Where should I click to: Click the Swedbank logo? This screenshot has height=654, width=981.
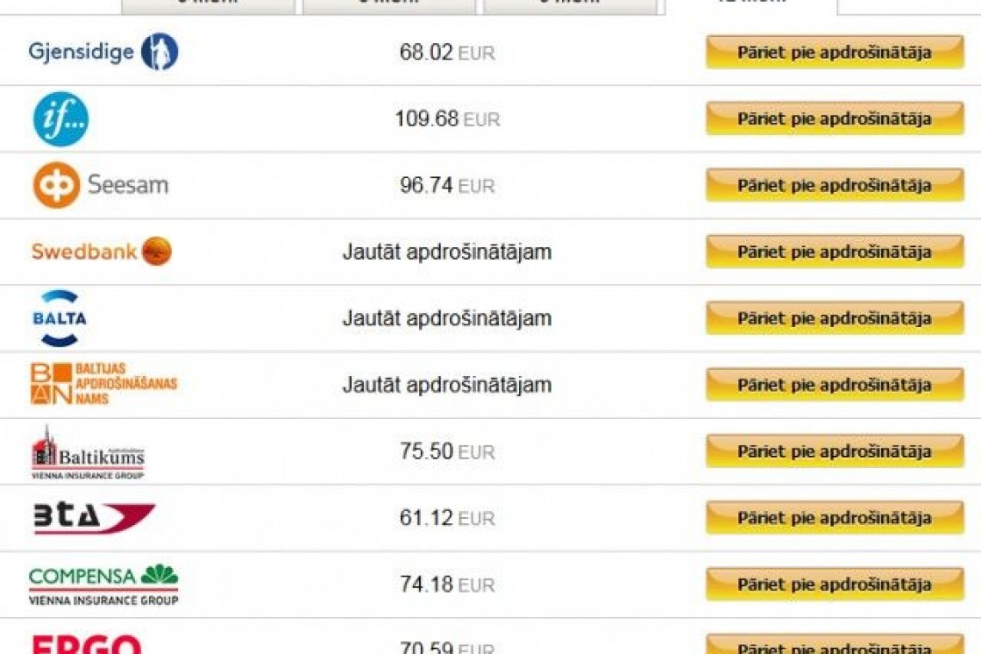pyautogui.click(x=102, y=251)
